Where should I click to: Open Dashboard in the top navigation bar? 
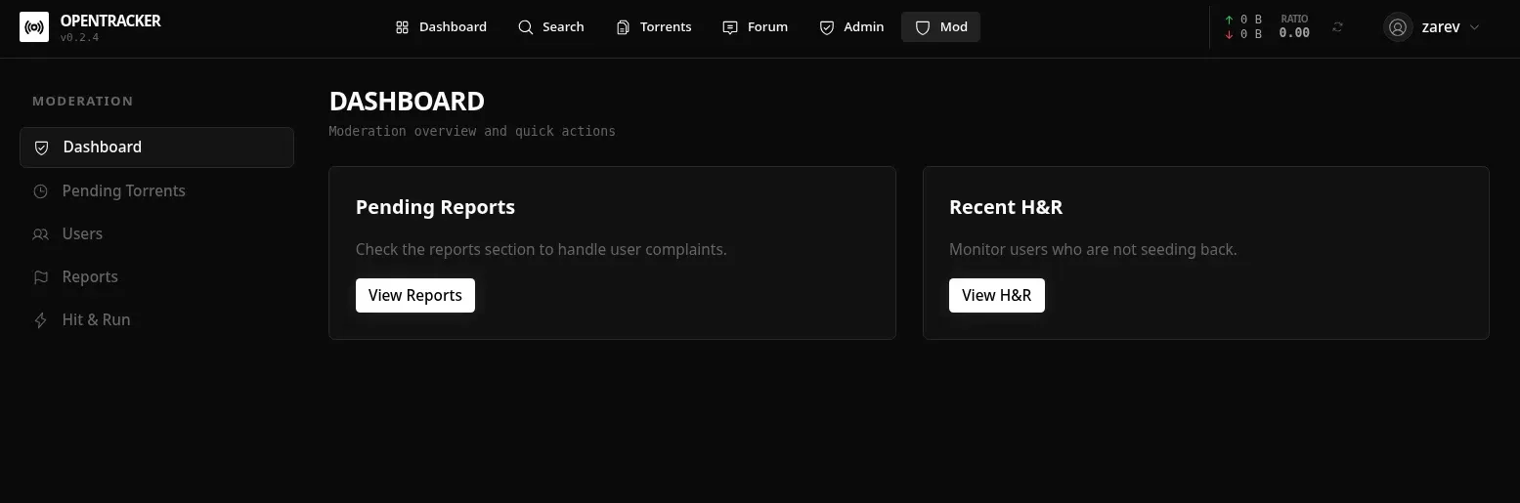[441, 27]
